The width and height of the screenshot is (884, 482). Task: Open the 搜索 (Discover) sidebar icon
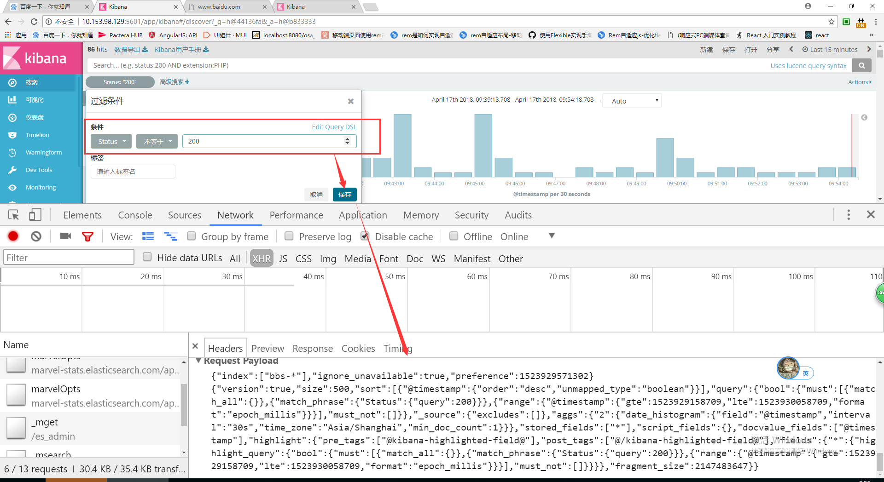point(12,82)
